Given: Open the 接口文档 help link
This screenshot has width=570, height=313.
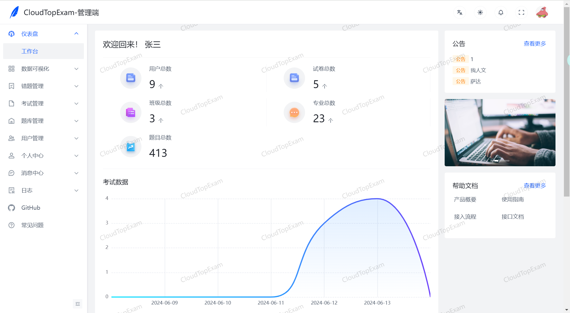Looking at the screenshot, I should point(513,217).
